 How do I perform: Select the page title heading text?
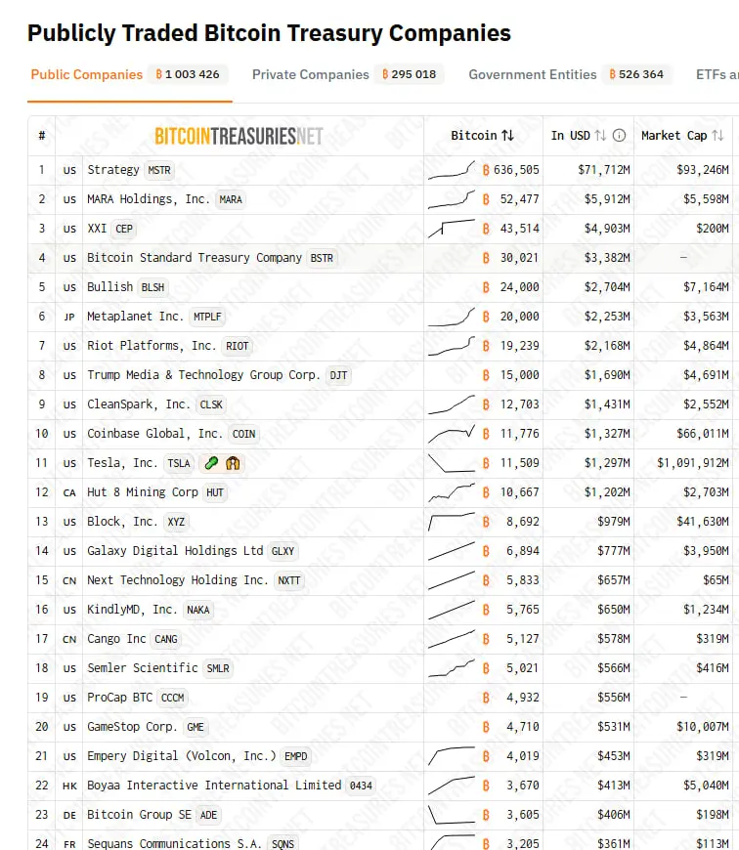(x=269, y=33)
